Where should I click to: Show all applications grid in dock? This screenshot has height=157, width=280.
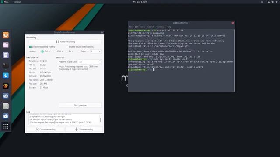coord(6,126)
